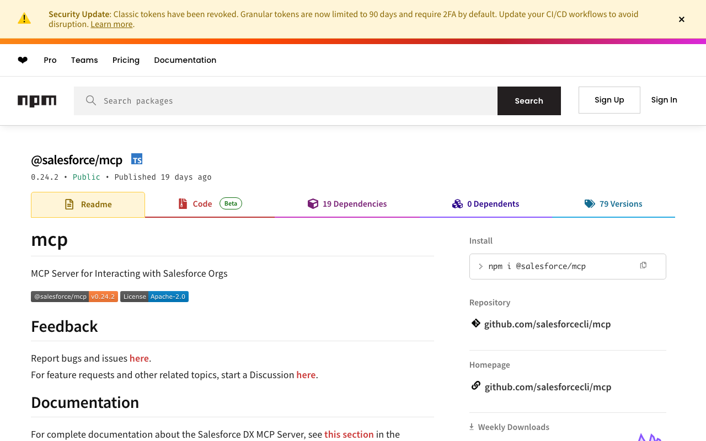Click the TypeScript declarations badge icon
This screenshot has width=706, height=441.
coord(137,159)
